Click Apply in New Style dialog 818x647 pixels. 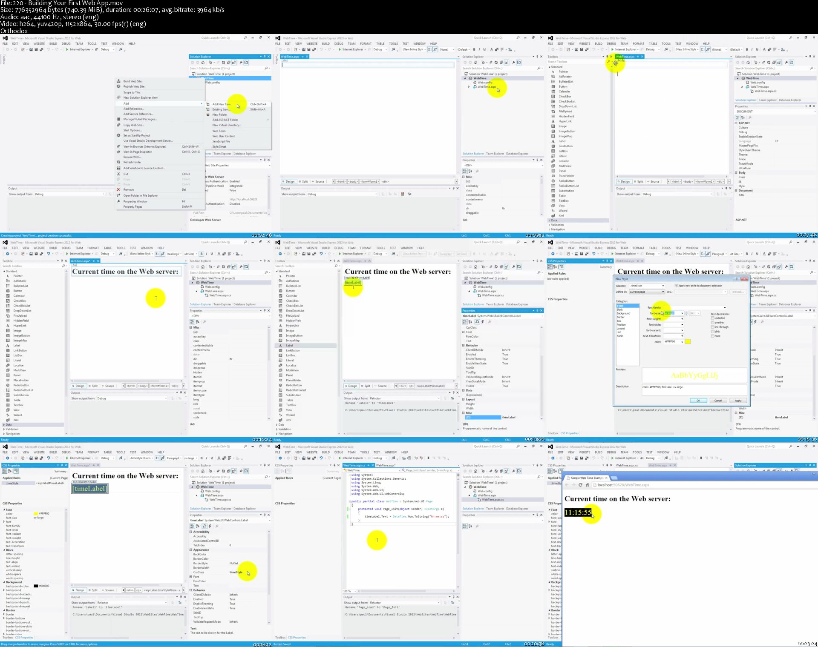click(738, 401)
